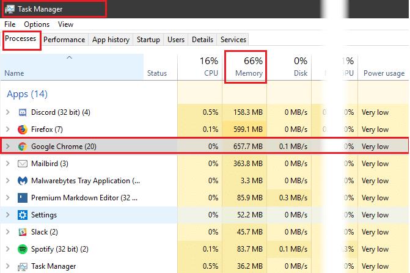This screenshot has width=410, height=273.
Task: Click Power usage Very low for Chrome
Action: (x=375, y=147)
